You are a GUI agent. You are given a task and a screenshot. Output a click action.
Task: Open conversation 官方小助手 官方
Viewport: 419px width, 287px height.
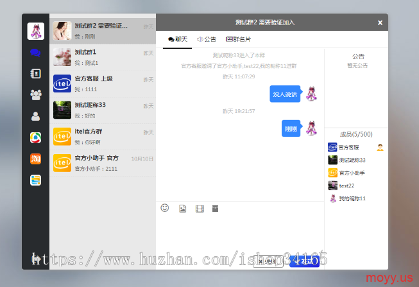pos(103,163)
